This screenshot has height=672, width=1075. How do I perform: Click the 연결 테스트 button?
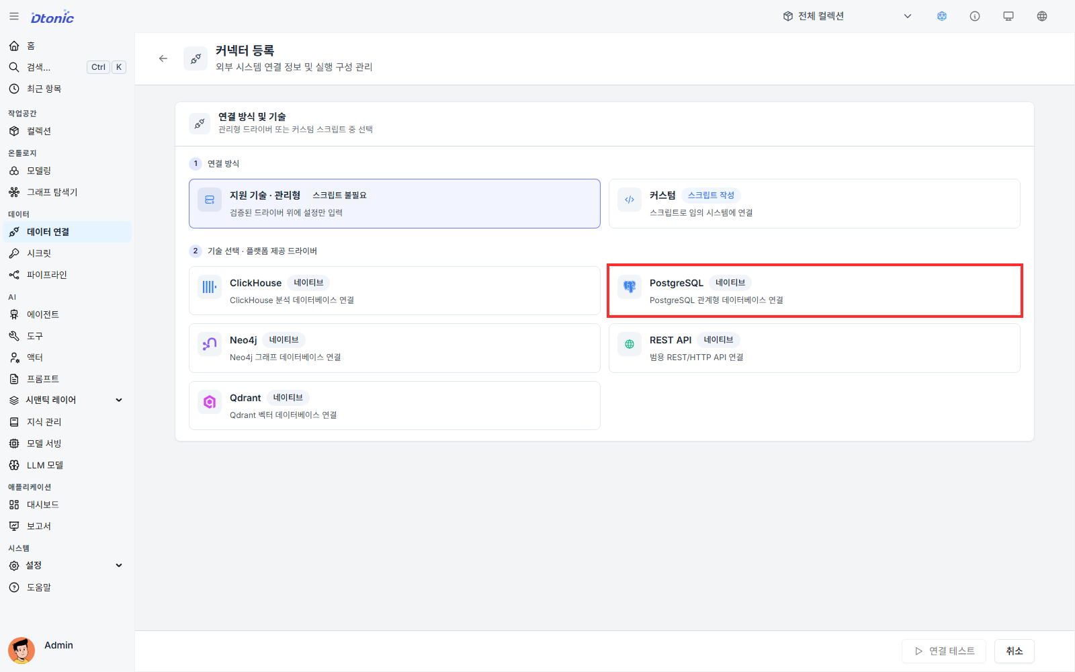click(944, 651)
